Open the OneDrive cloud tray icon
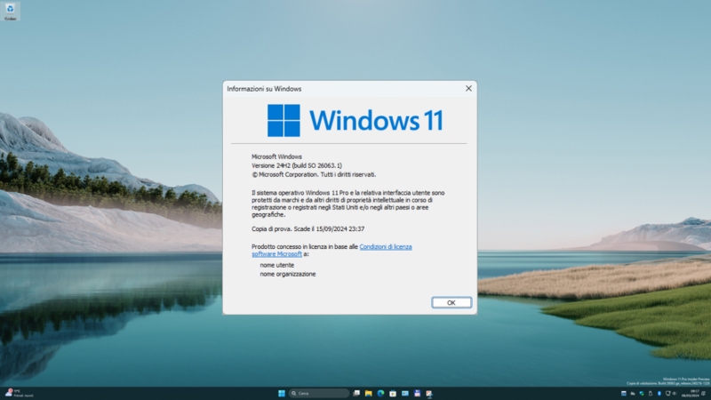The height and width of the screenshot is (400, 711). pyautogui.click(x=633, y=394)
